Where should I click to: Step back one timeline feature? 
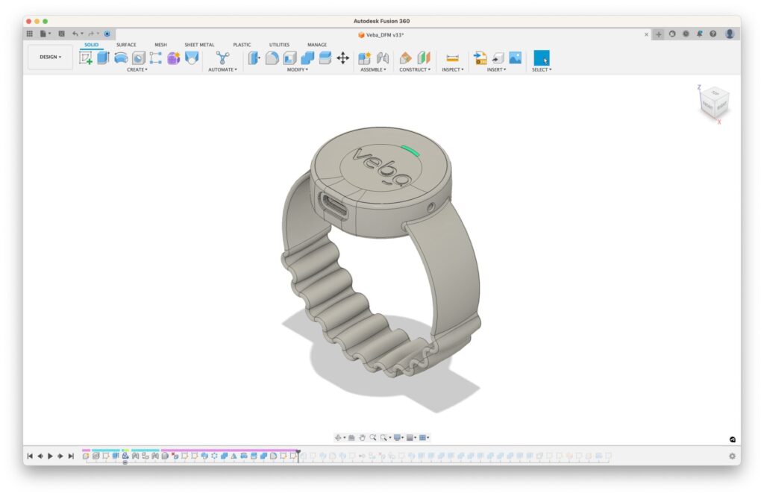click(x=40, y=456)
